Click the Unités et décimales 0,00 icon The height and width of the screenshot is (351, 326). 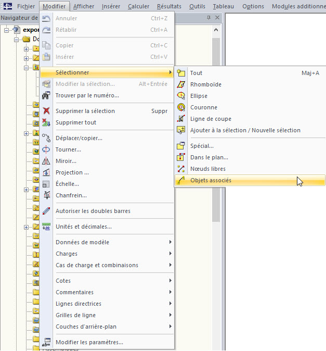click(x=46, y=227)
